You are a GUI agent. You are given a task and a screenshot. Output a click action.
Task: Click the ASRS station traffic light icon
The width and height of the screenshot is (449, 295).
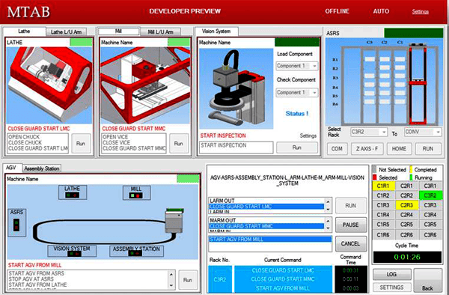16,225
